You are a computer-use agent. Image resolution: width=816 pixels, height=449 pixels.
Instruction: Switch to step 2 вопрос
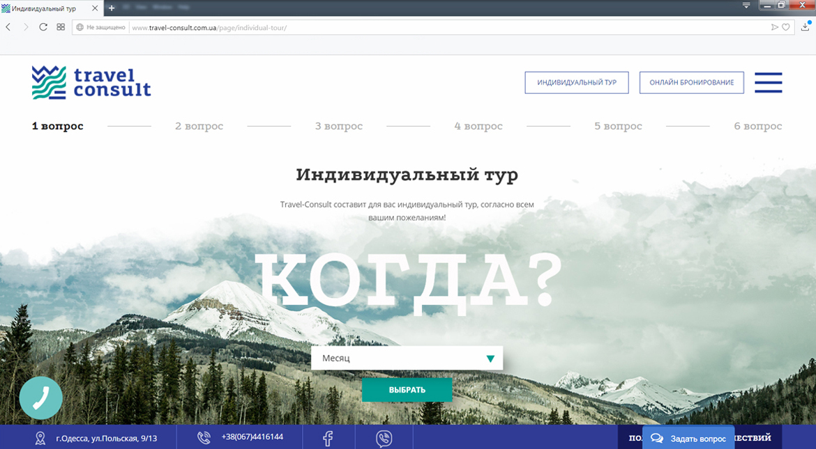point(199,126)
